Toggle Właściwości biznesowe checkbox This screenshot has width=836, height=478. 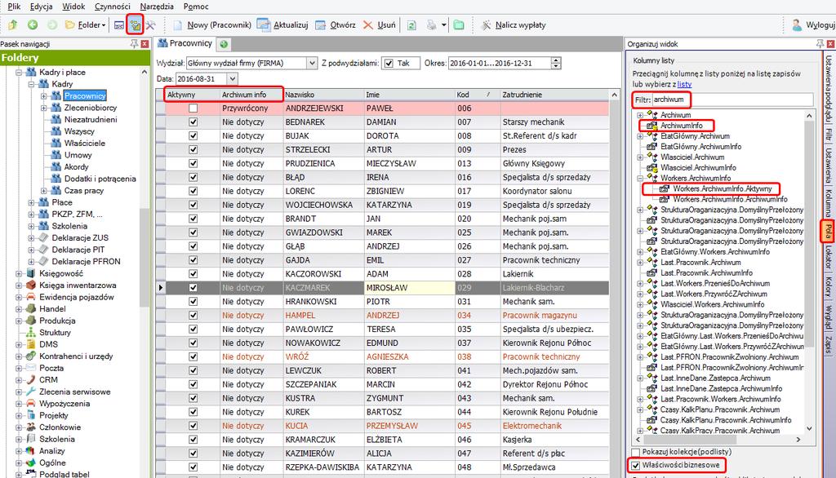pyautogui.click(x=635, y=465)
